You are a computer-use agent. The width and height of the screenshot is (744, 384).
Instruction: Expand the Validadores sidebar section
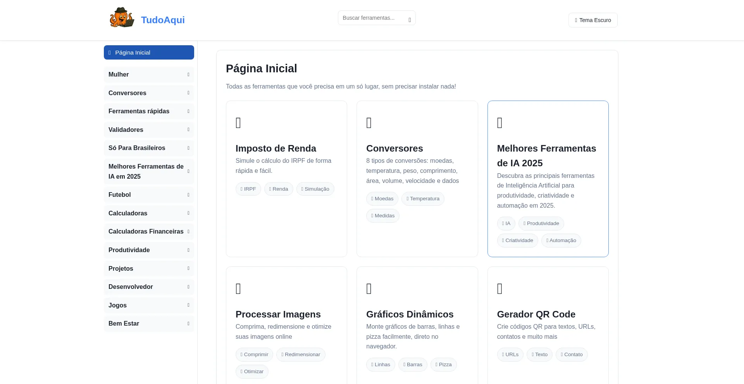coord(149,130)
